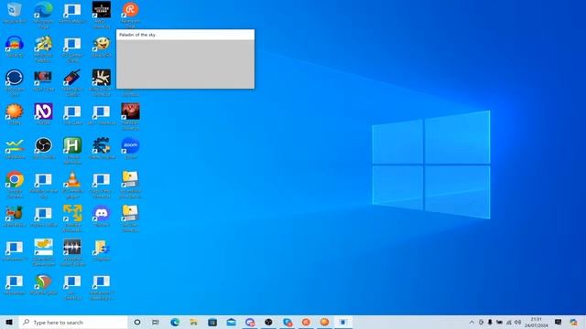
Task: Click the microphone tray icon
Action: [490, 323]
